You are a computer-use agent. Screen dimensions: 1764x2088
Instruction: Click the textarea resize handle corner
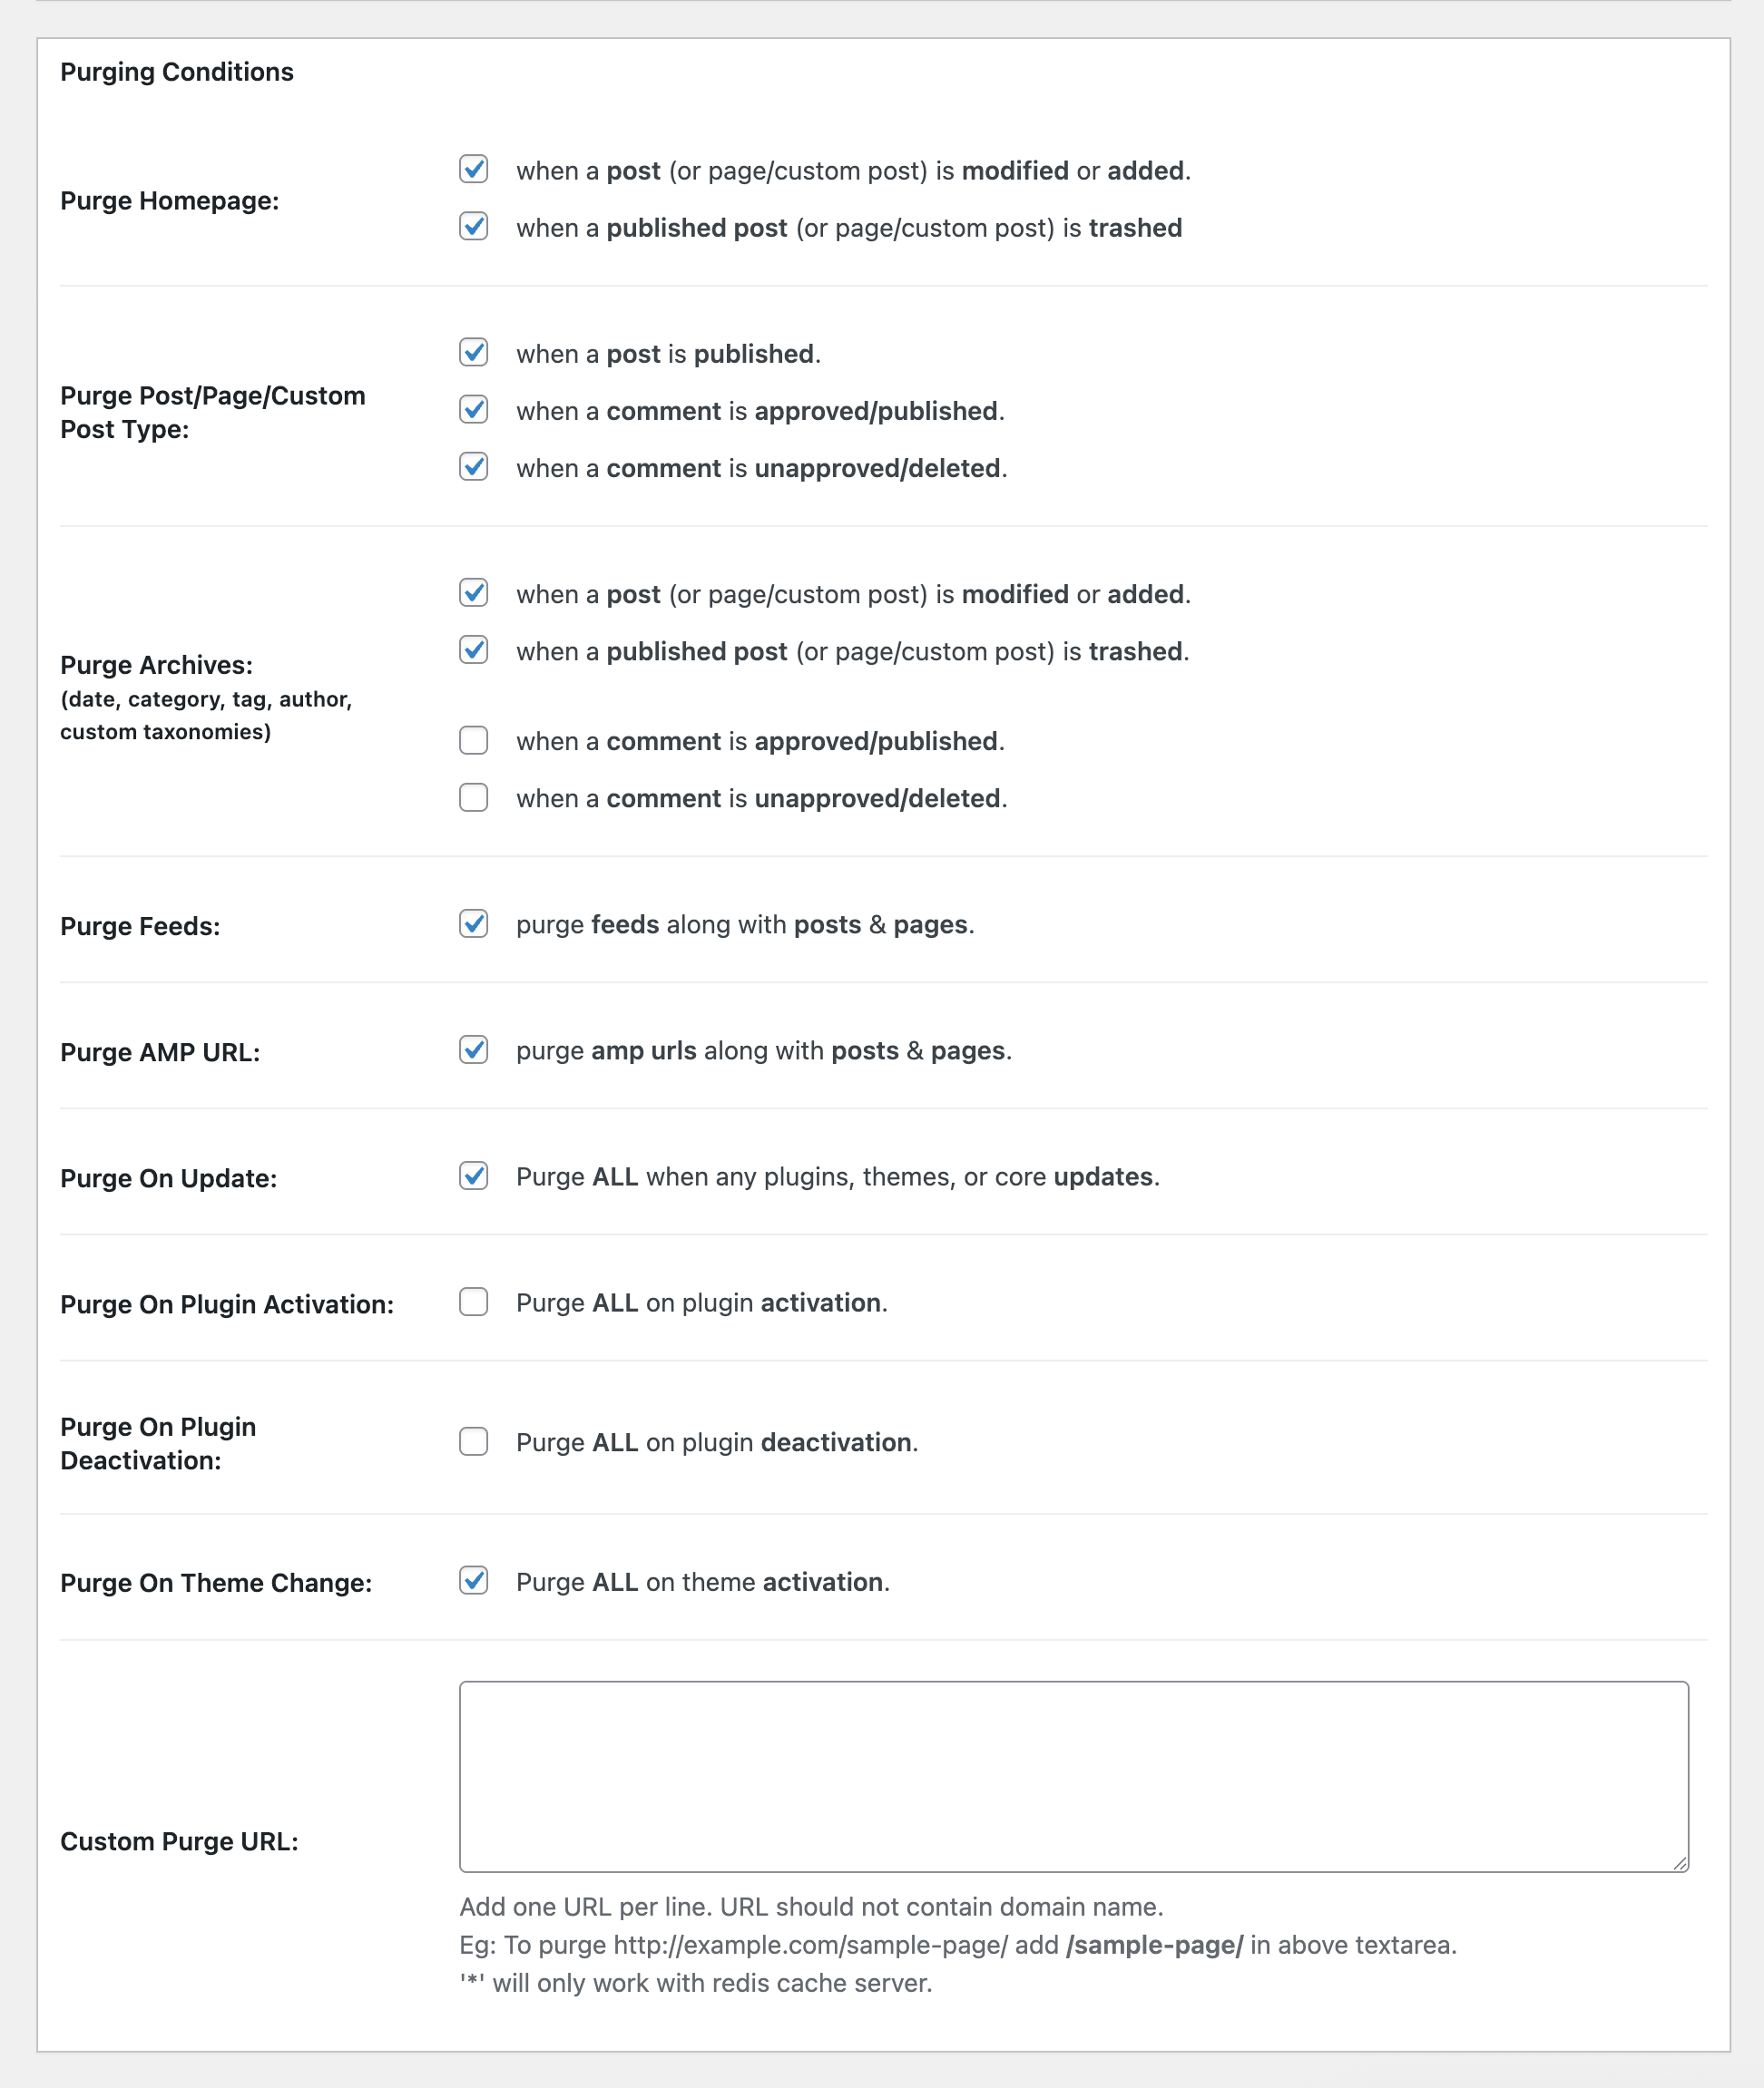click(1680, 1863)
